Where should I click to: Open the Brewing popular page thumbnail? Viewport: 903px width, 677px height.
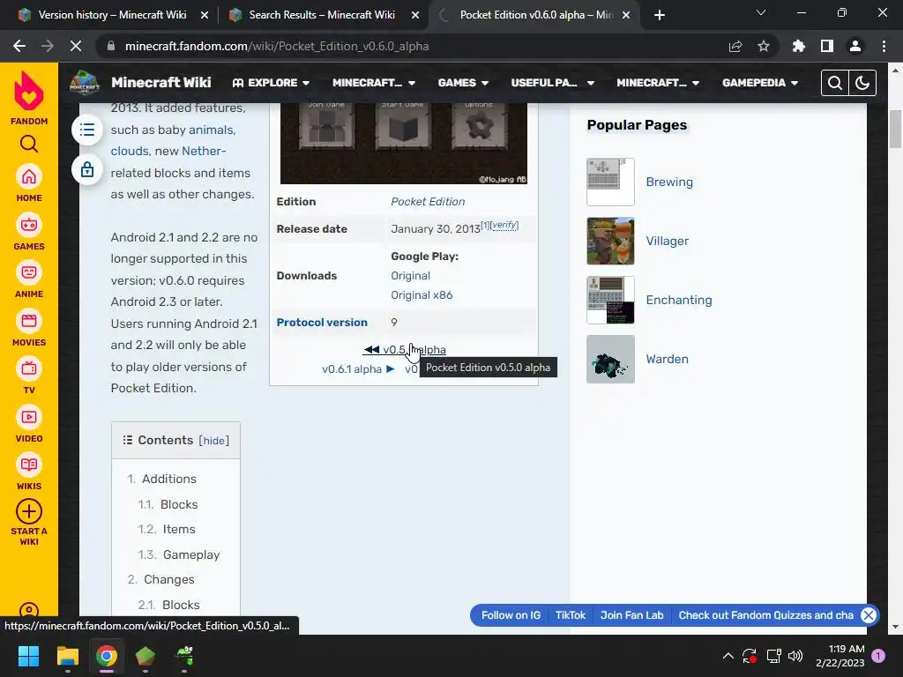(x=610, y=182)
